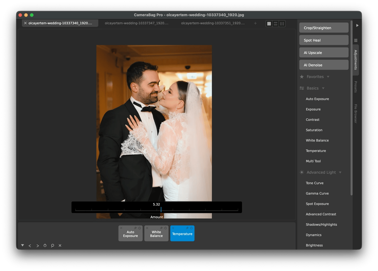This screenshot has height=271, width=378.
Task: Open the hamburger menu icon
Action: coord(356,40)
